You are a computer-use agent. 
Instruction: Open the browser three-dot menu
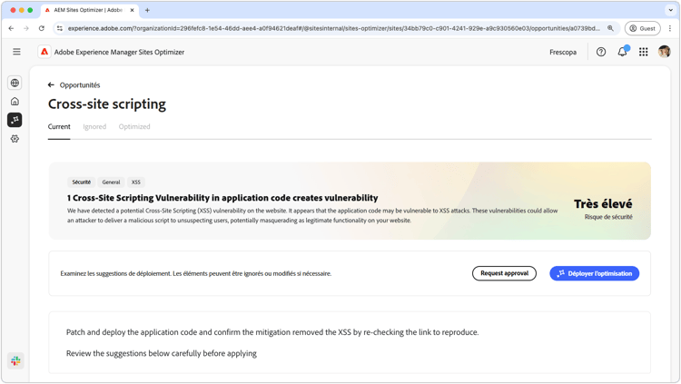pyautogui.click(x=670, y=28)
